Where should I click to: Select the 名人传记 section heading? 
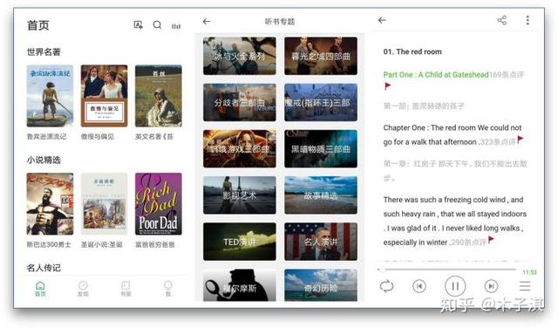coord(44,268)
